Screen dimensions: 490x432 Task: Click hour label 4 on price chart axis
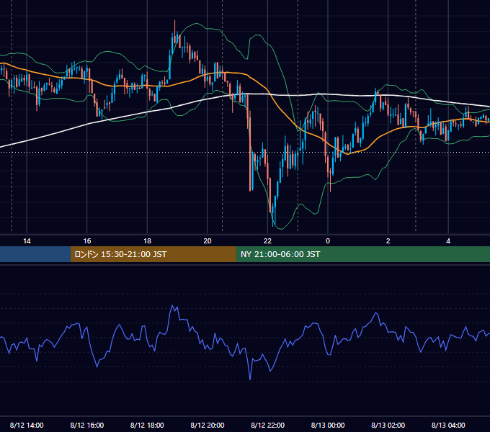pos(448,241)
